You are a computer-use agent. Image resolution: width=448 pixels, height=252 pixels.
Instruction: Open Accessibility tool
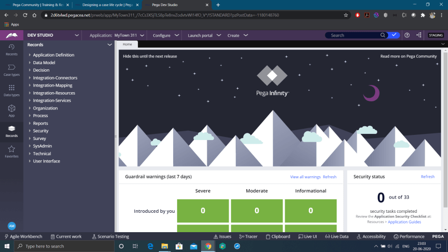point(371,237)
